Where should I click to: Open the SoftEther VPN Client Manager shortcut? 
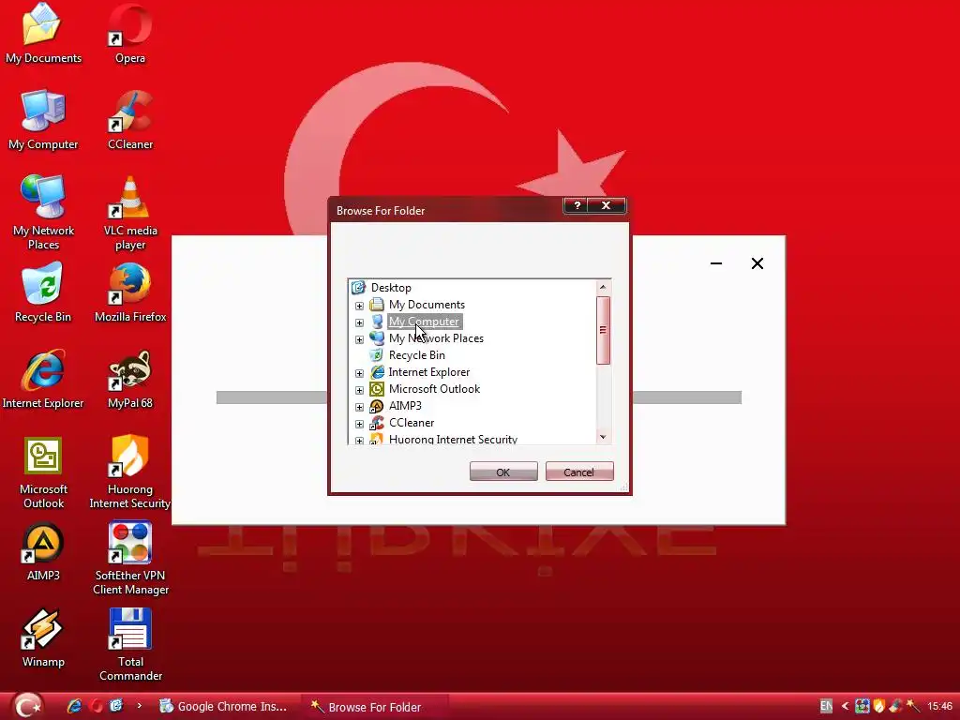coord(129,558)
